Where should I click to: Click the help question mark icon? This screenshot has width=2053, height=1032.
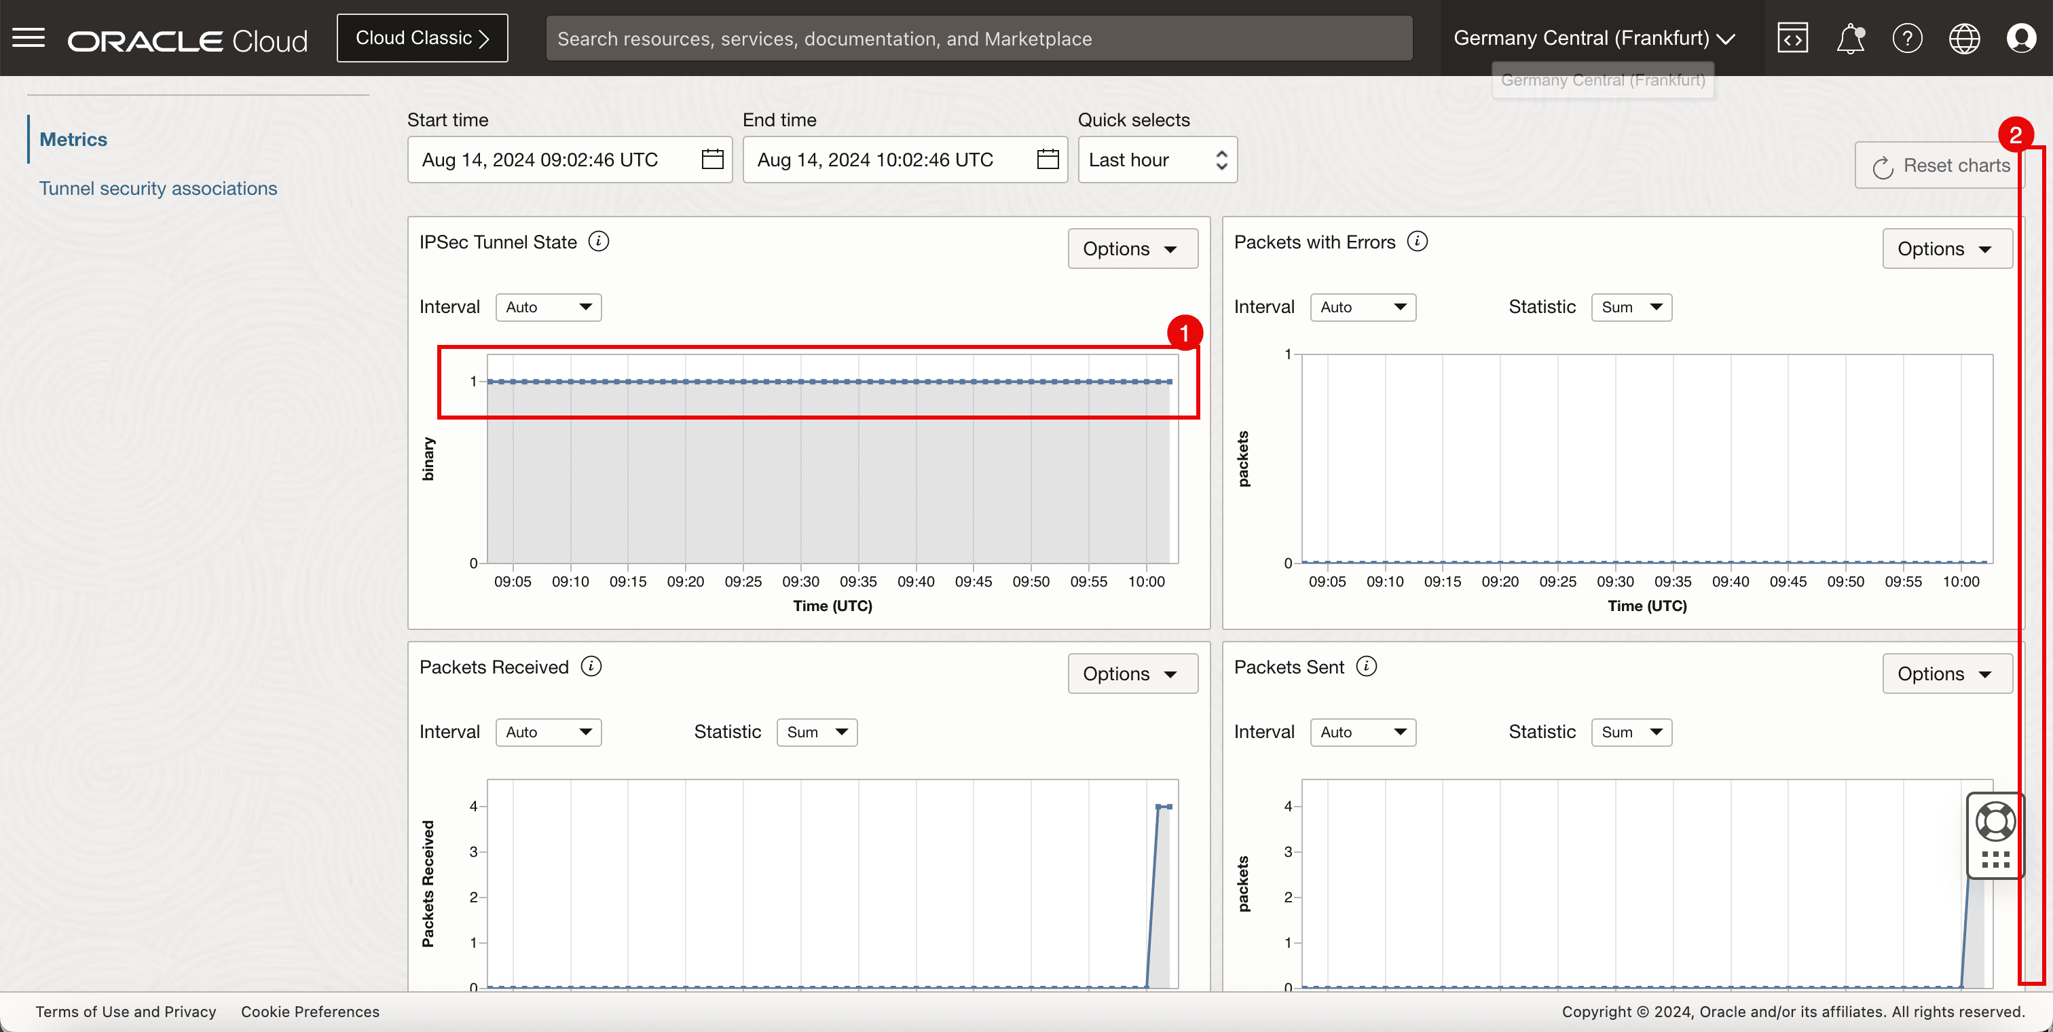tap(1906, 38)
